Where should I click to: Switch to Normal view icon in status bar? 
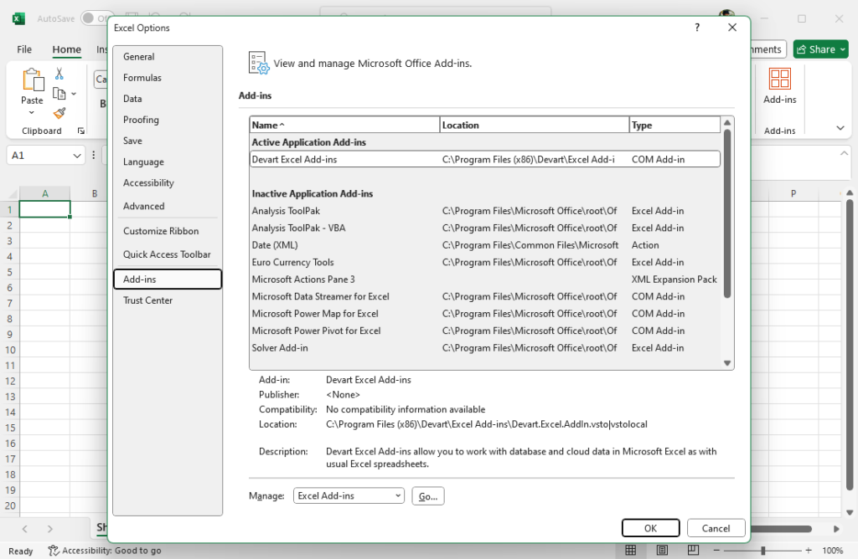[x=630, y=551]
